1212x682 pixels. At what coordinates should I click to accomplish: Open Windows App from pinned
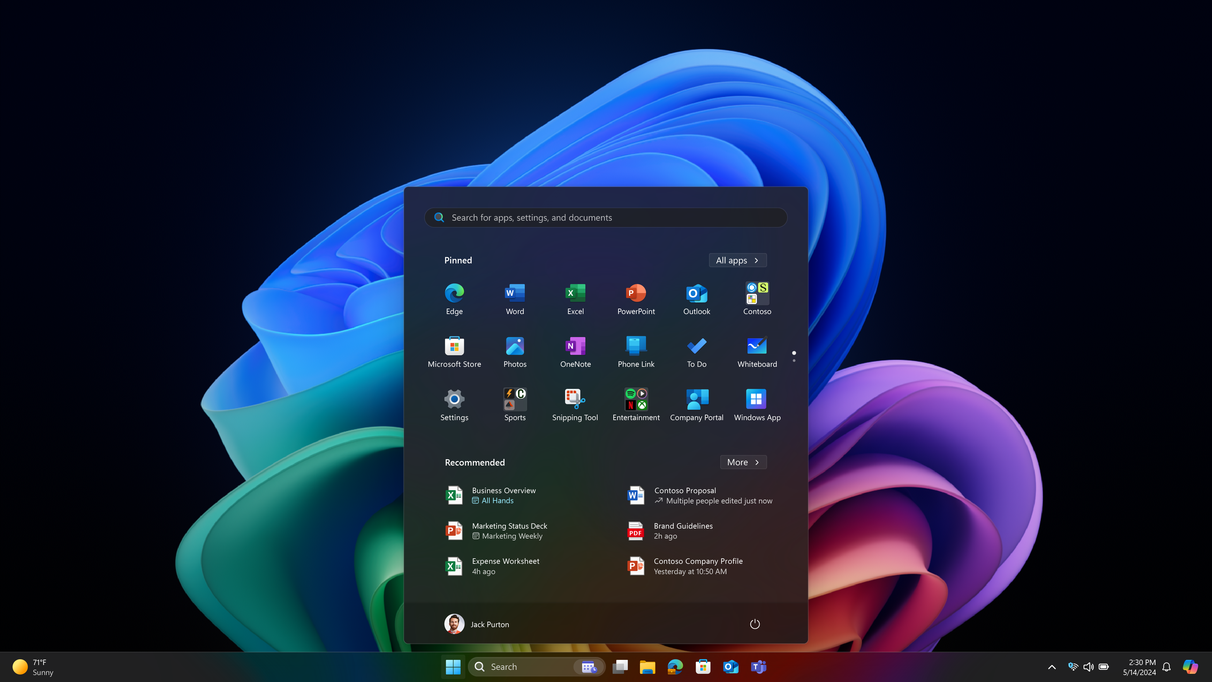(x=757, y=405)
